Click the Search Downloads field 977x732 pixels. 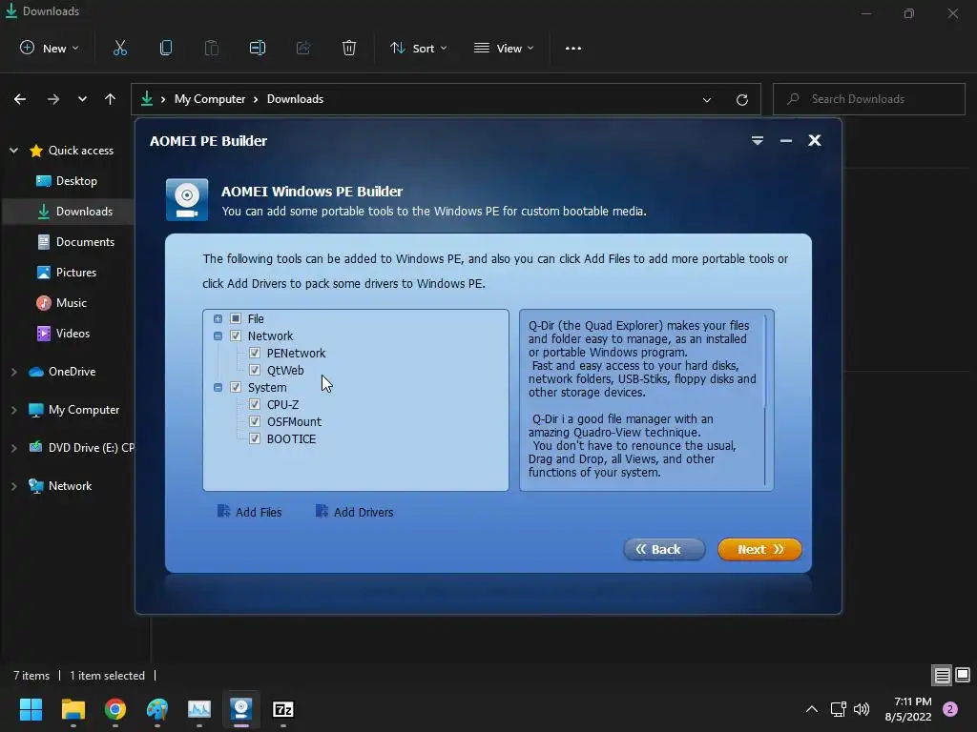click(x=868, y=99)
